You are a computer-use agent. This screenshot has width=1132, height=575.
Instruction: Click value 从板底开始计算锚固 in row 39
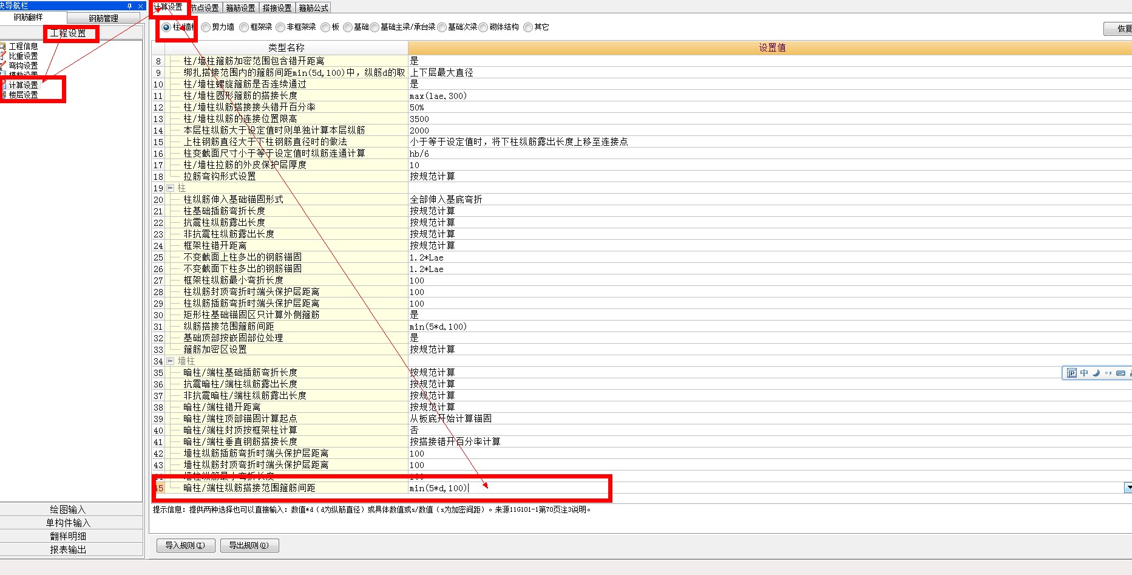pyautogui.click(x=450, y=419)
